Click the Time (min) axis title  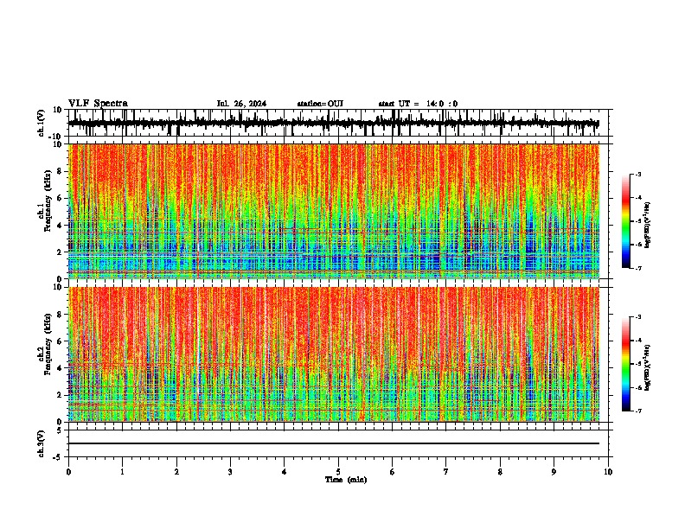(x=346, y=480)
